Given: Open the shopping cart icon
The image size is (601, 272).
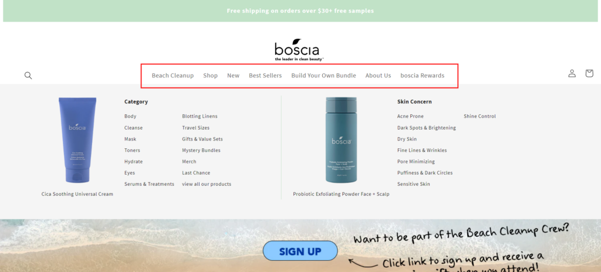Looking at the screenshot, I should [x=589, y=73].
